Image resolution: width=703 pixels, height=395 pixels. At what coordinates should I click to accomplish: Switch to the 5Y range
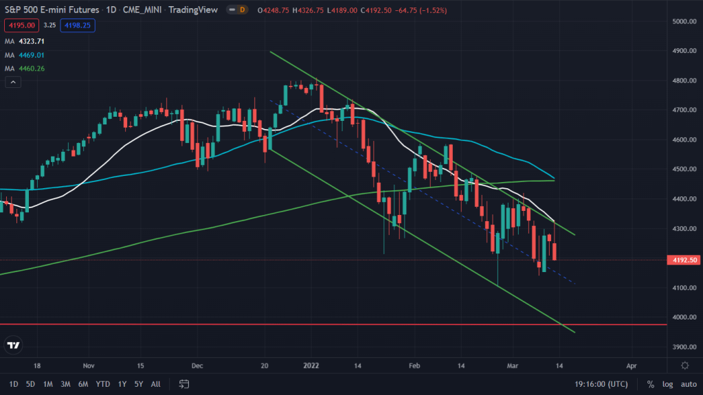point(139,383)
